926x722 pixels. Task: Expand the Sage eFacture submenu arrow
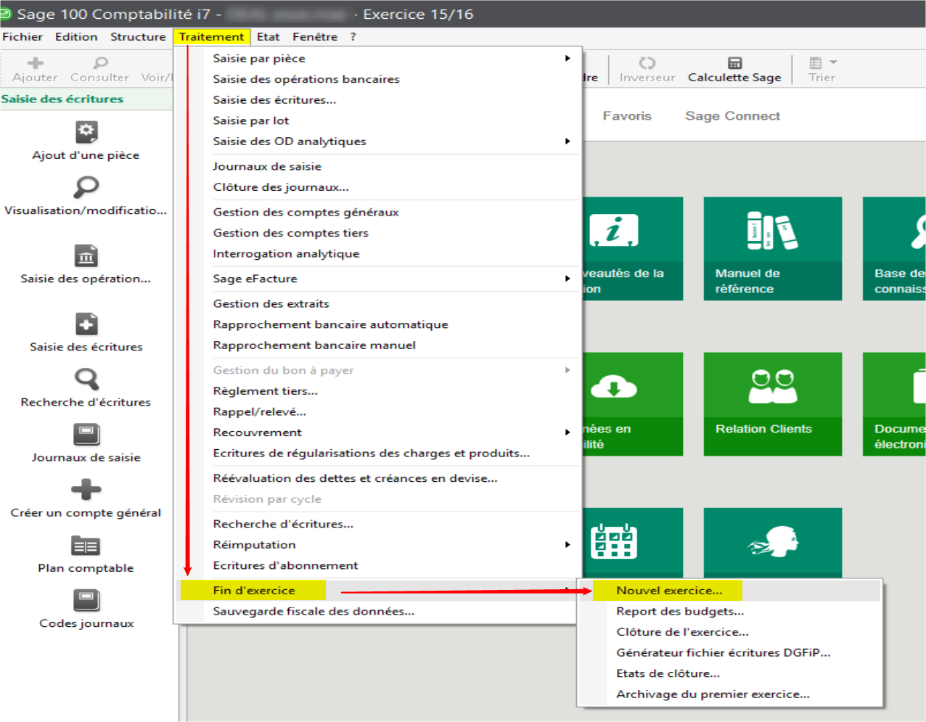coord(567,279)
